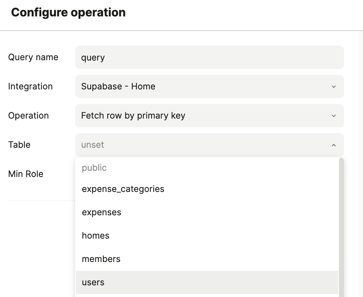Click the chevron arrow in the Integration field
The width and height of the screenshot is (363, 297).
point(333,86)
